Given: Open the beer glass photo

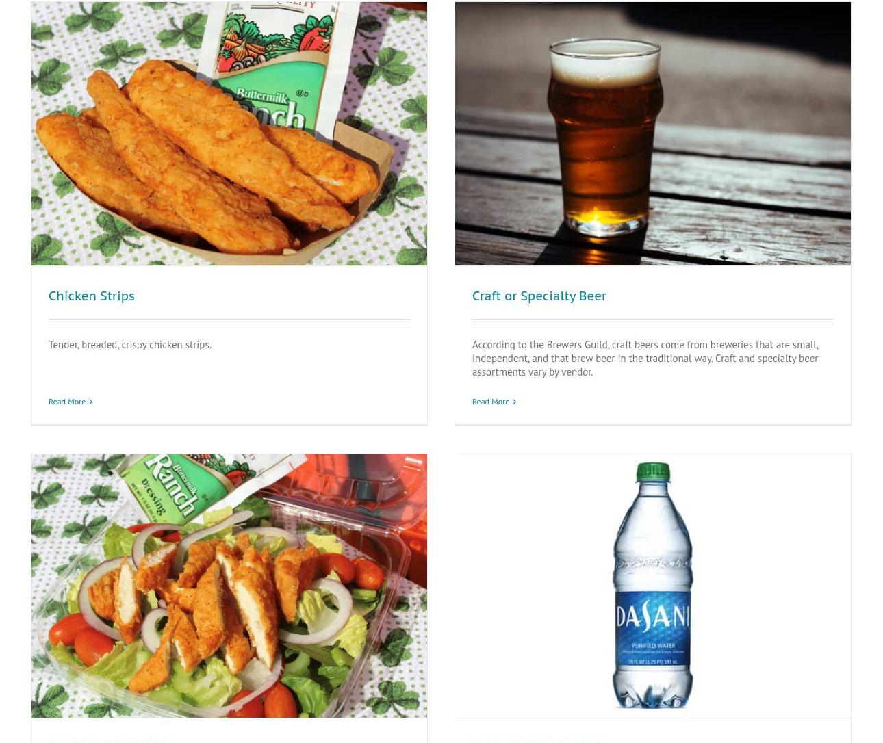Looking at the screenshot, I should coord(653,133).
